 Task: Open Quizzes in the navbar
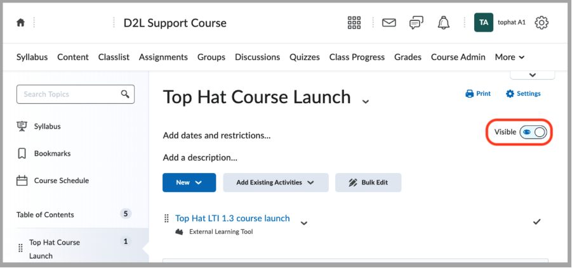(x=305, y=57)
